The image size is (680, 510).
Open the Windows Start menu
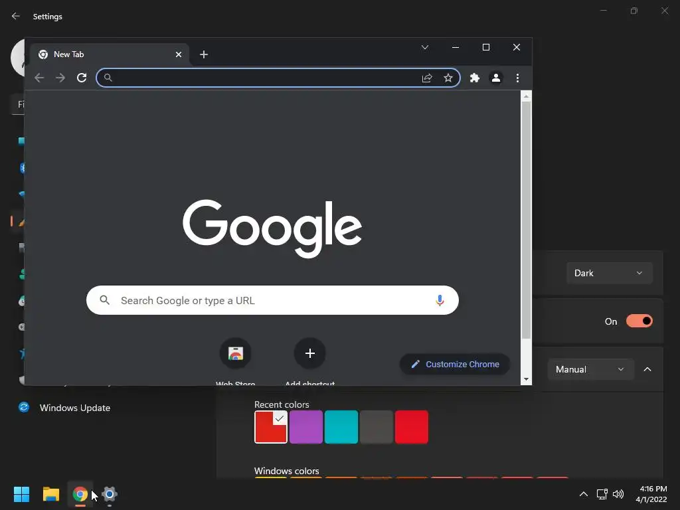(21, 494)
